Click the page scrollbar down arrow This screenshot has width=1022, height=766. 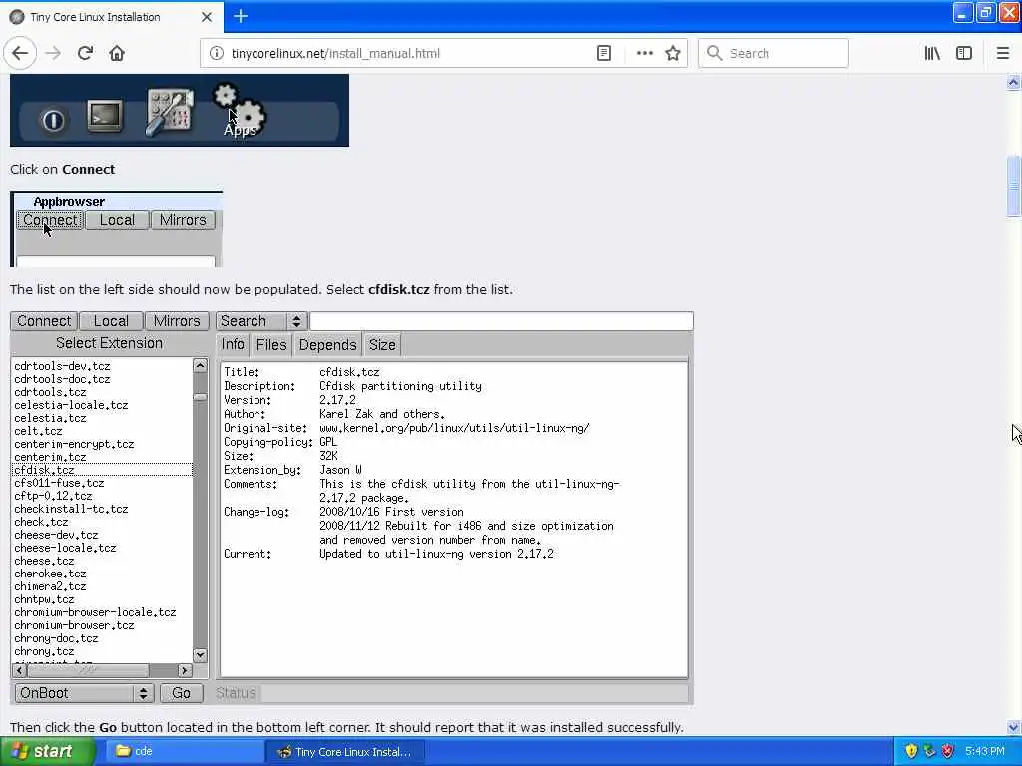point(1014,727)
